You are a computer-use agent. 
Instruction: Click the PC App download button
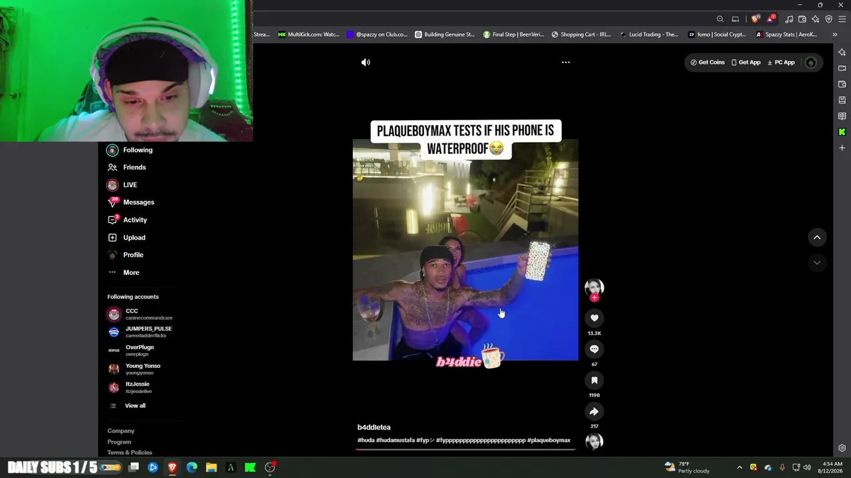pos(781,62)
